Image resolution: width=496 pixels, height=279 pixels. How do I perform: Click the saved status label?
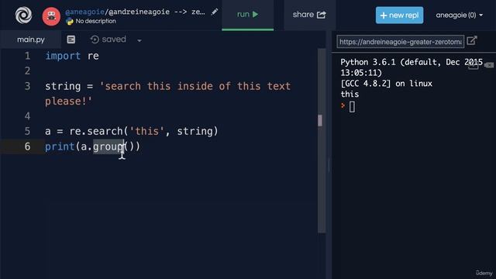point(114,40)
